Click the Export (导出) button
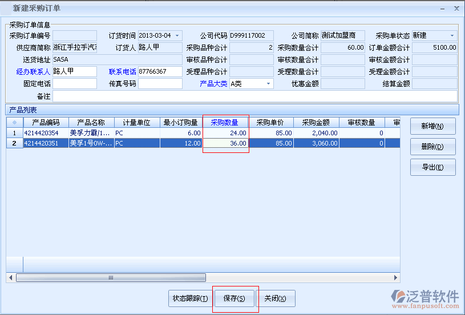Screen dimensions: 465x315 432,167
